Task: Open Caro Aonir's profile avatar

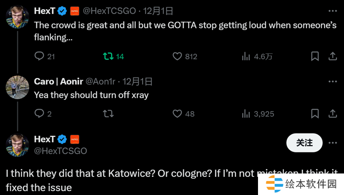Action: [17, 87]
